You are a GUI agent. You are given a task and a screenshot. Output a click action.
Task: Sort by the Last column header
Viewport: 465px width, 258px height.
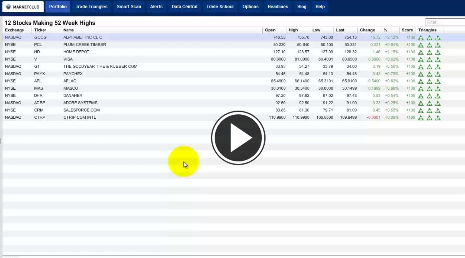(345, 30)
